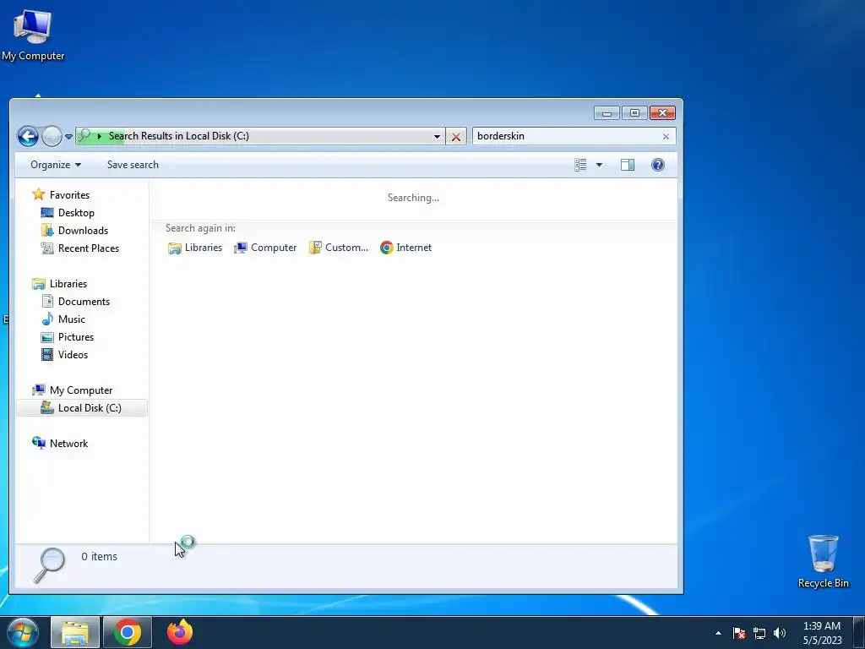Click the Forward navigation arrow button

52,136
